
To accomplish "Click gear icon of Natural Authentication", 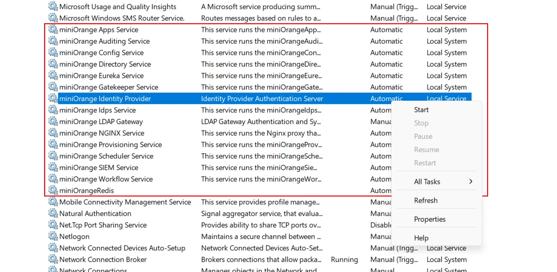I will [53, 213].
